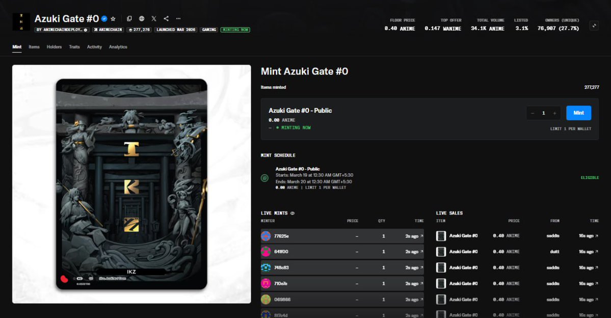The image size is (611, 318).
Task: Open the ANIMECHAINDEPLOY creator badge
Action: pyautogui.click(x=62, y=30)
